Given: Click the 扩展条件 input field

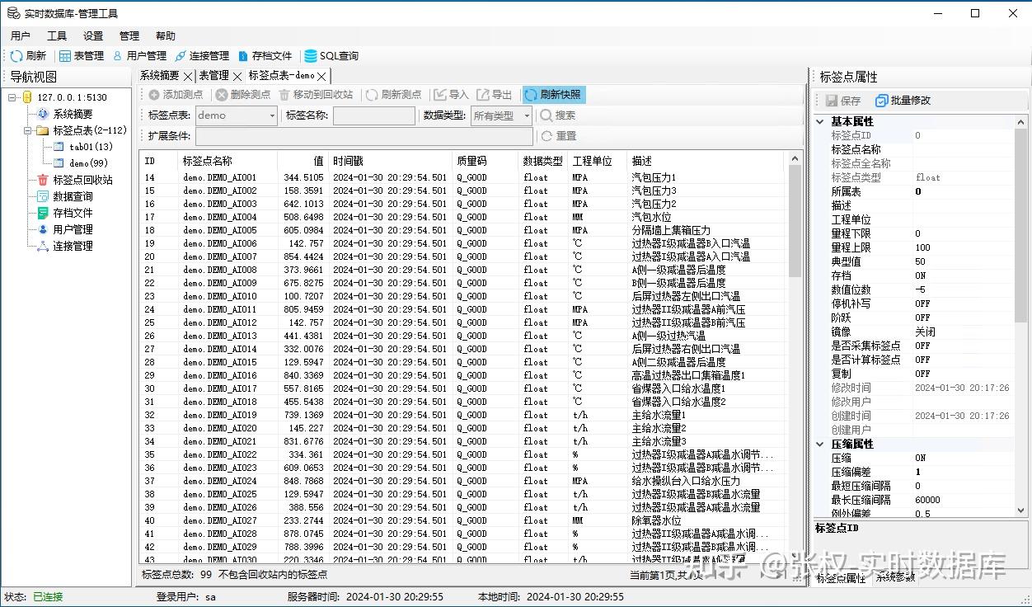Looking at the screenshot, I should coord(364,136).
